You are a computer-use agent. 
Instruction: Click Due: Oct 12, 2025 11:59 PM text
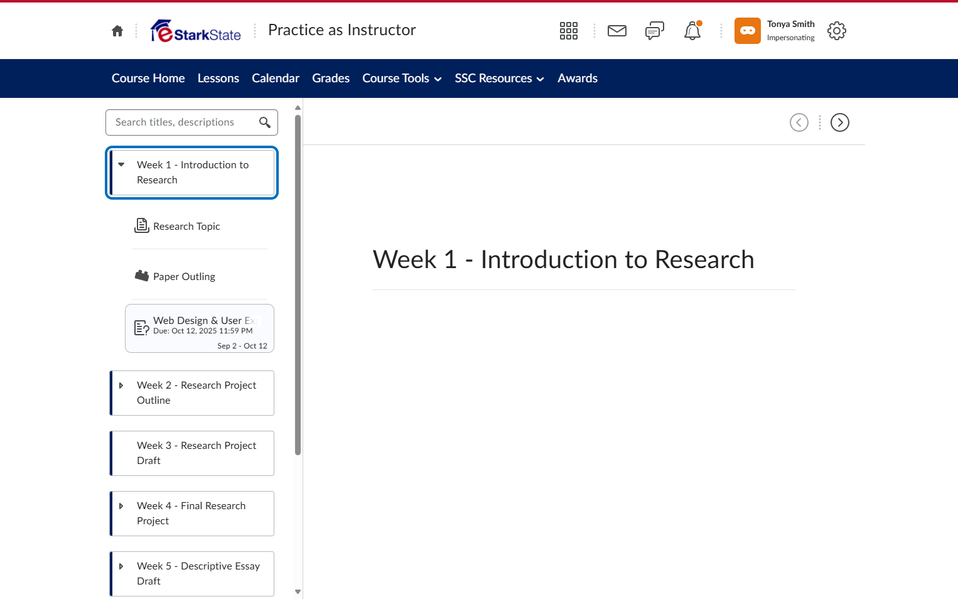203,331
